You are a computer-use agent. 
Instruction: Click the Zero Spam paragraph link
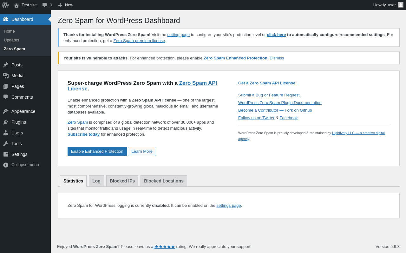pyautogui.click(x=78, y=122)
